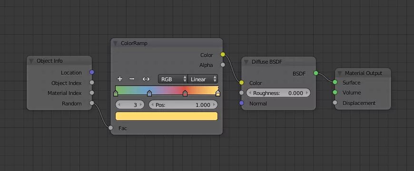Click the Roughness input socket
Image resolution: width=414 pixels, height=171 pixels.
point(242,93)
